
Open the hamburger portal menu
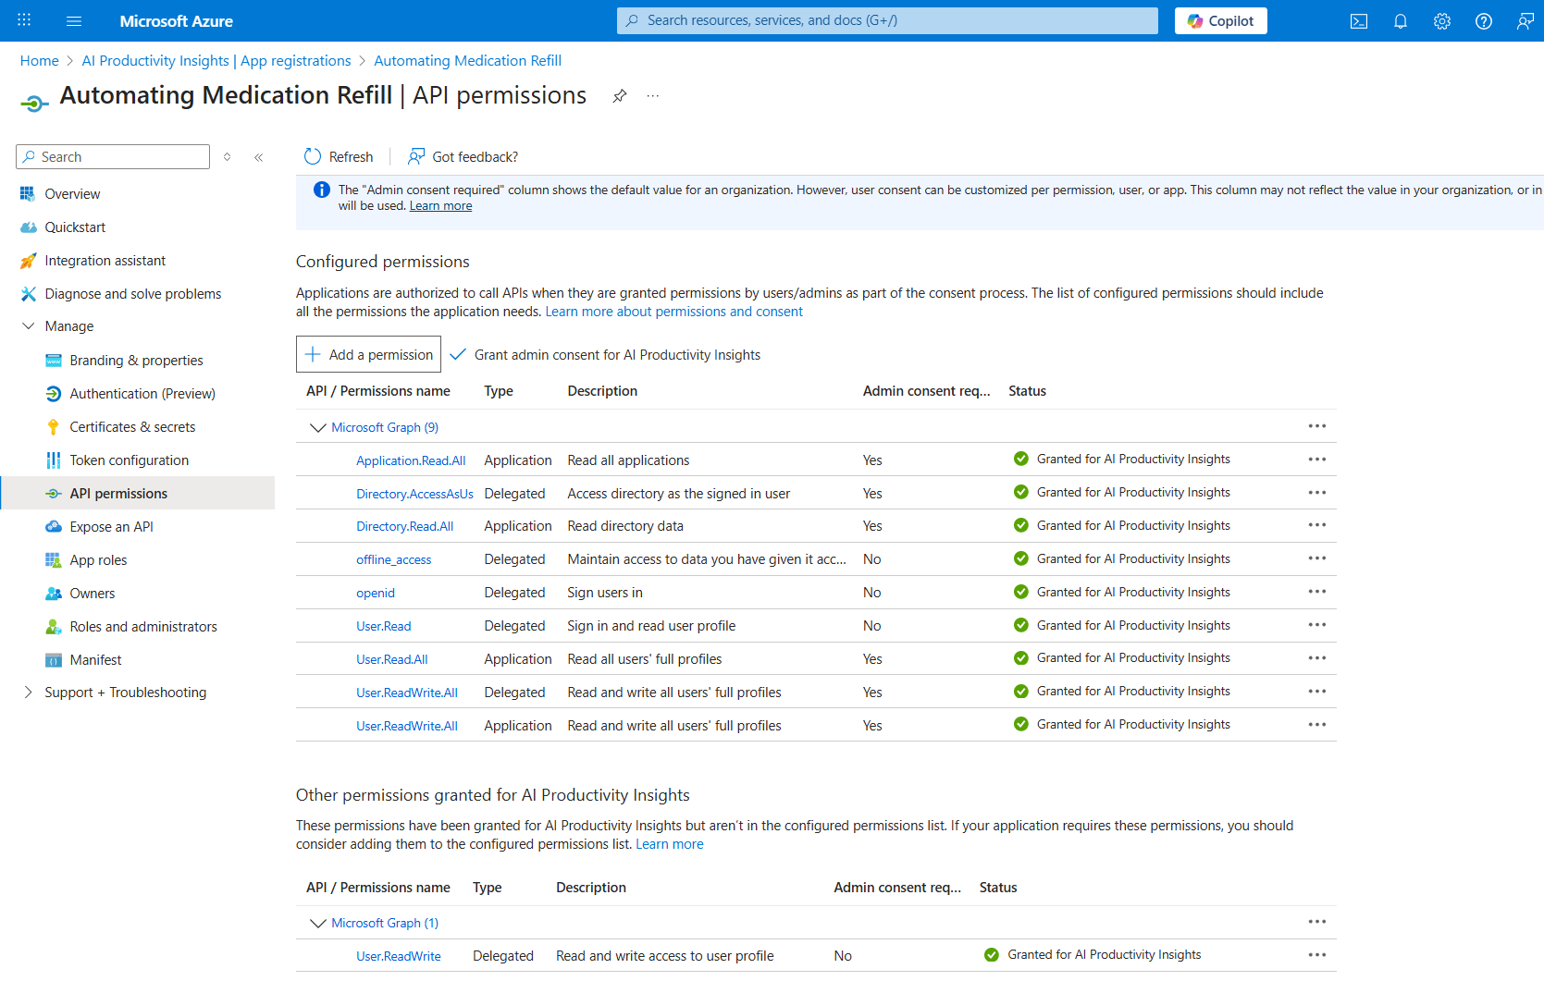pos(74,20)
